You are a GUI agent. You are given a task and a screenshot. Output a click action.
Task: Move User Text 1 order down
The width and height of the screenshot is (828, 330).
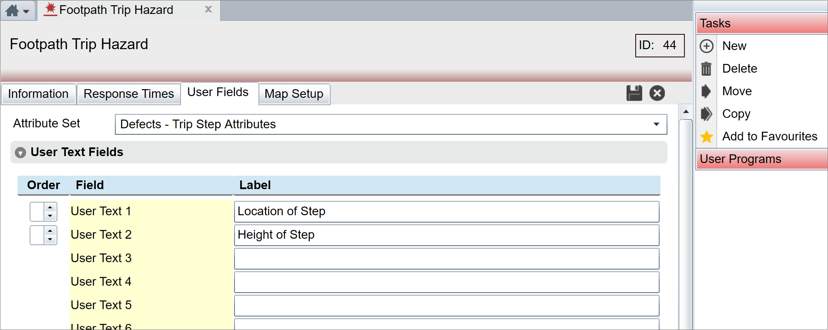click(x=50, y=216)
